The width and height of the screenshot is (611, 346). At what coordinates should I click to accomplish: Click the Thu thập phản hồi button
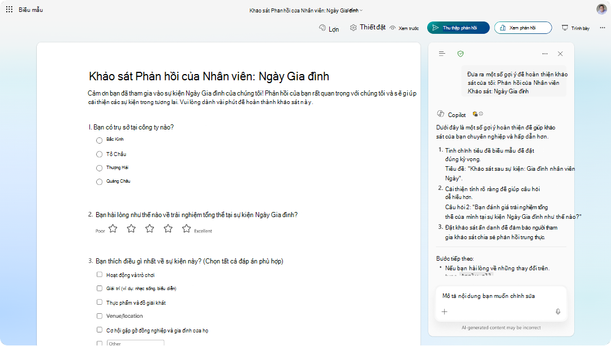tap(458, 28)
